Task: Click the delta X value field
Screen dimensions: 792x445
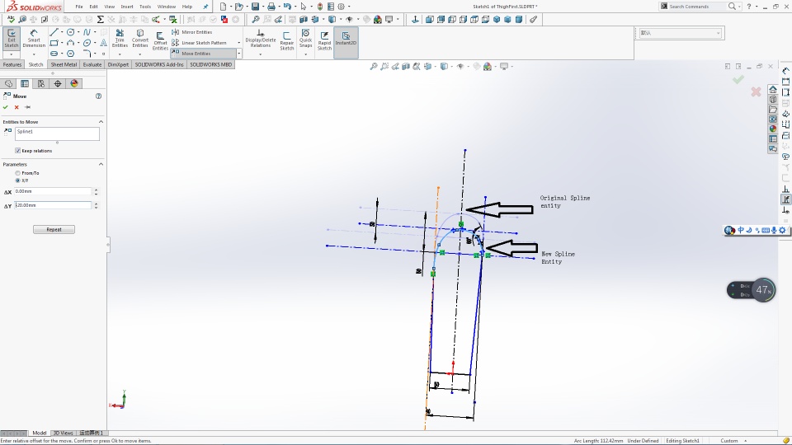Action: click(53, 191)
